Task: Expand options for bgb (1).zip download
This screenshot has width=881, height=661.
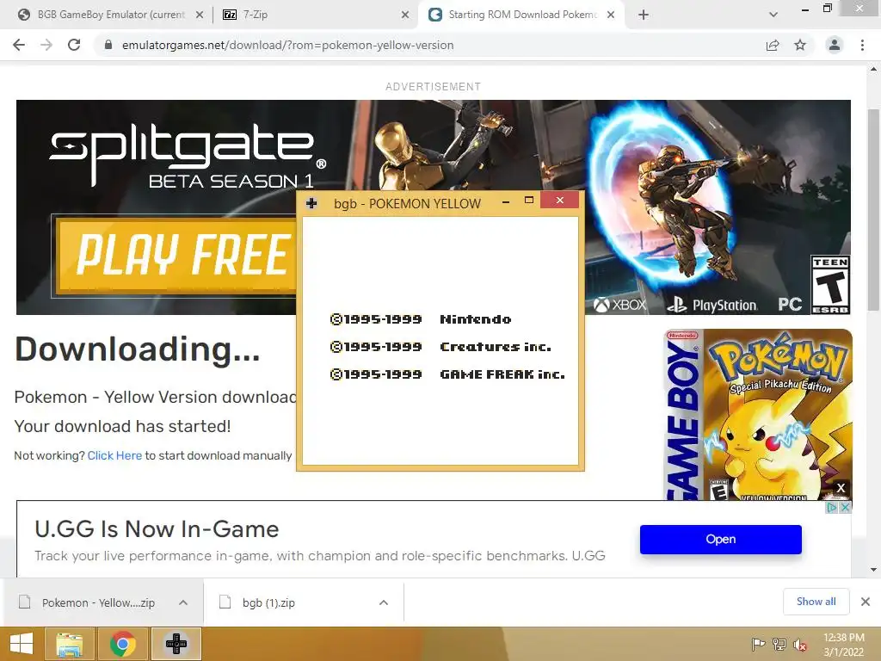Action: pos(384,602)
